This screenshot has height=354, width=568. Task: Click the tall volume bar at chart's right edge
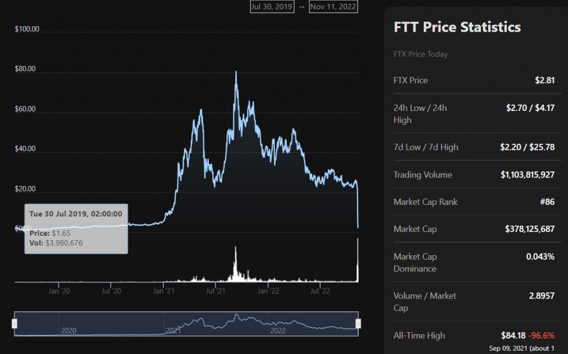coord(358,261)
